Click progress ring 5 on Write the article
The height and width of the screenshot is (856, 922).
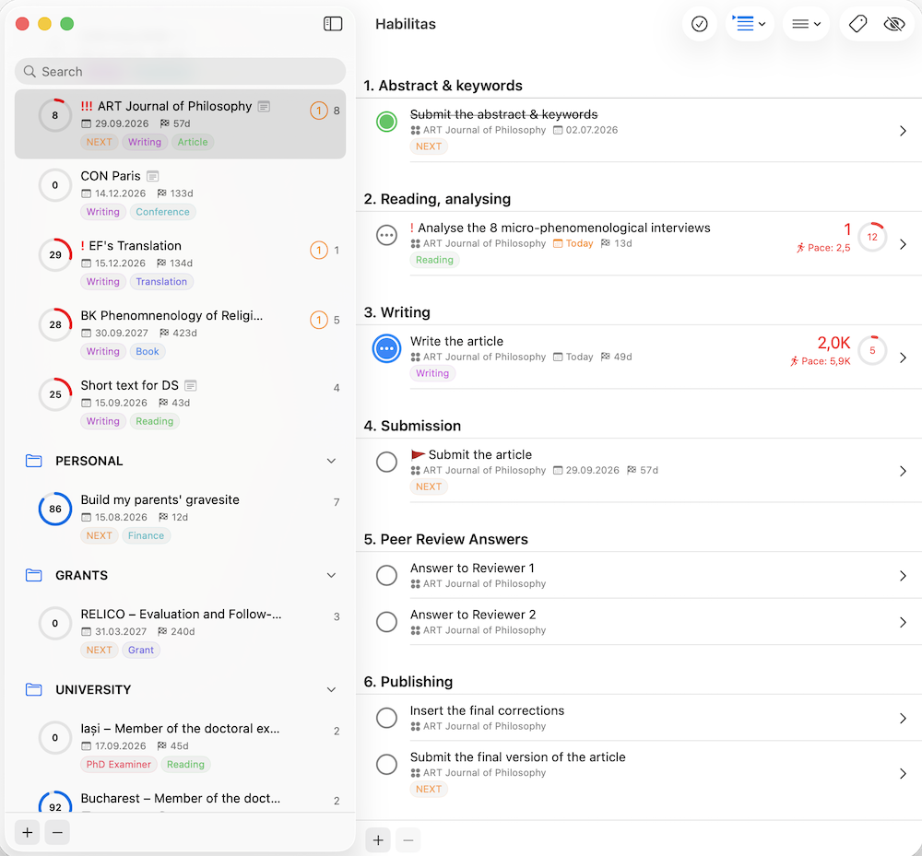pos(872,350)
